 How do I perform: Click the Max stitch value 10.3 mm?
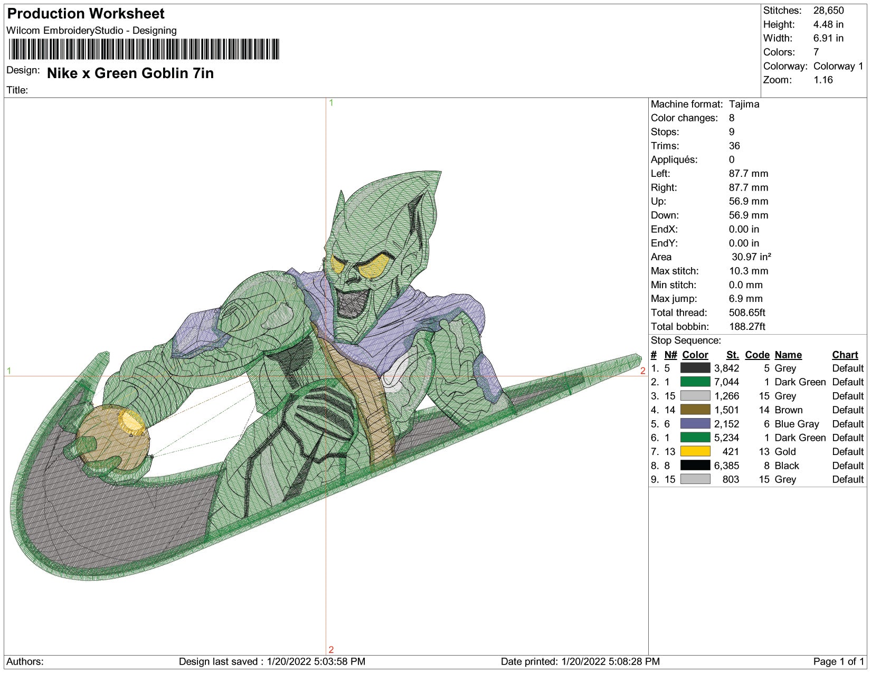coord(749,271)
